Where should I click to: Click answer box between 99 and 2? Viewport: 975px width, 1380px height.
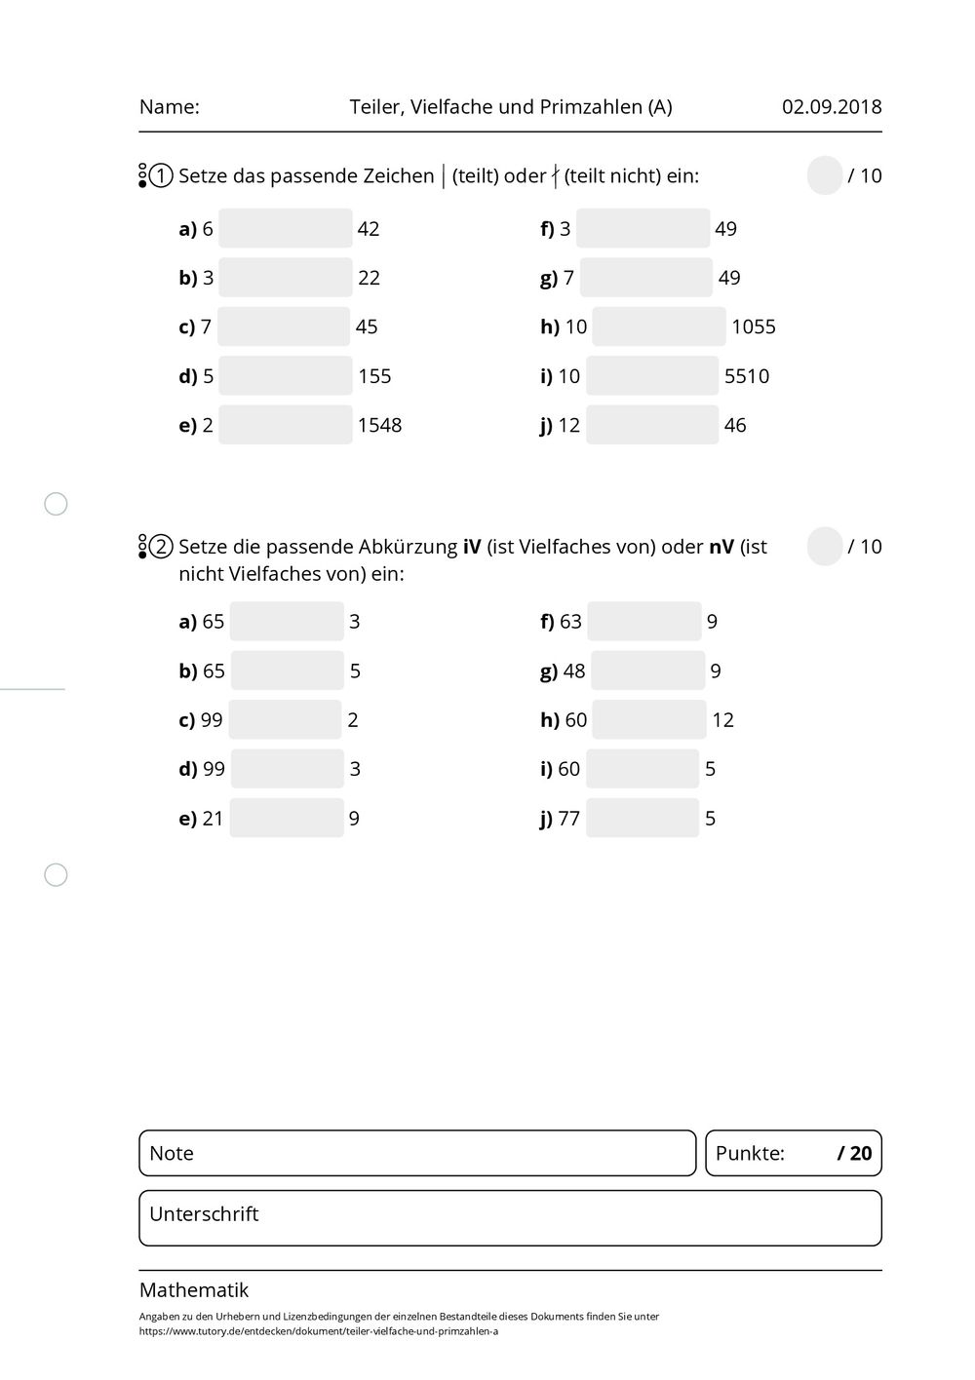285,720
